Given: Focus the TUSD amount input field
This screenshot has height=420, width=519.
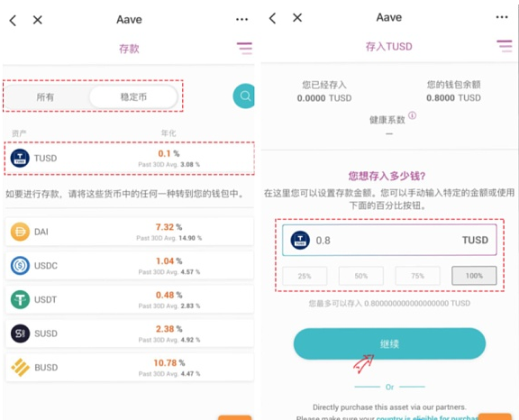Looking at the screenshot, I should 389,240.
